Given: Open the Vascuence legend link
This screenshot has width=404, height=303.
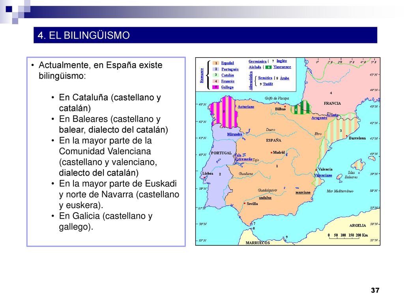Looking at the screenshot, I should (282, 67).
